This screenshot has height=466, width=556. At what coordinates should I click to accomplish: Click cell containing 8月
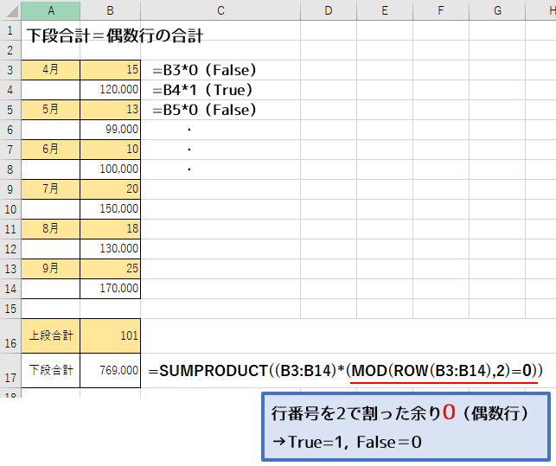pyautogui.click(x=51, y=229)
